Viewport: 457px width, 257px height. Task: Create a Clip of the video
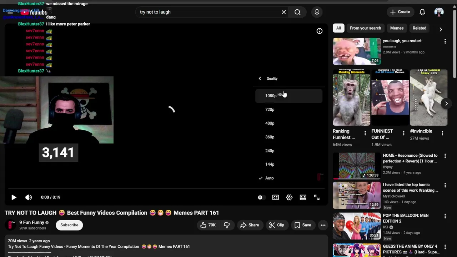pyautogui.click(x=276, y=225)
